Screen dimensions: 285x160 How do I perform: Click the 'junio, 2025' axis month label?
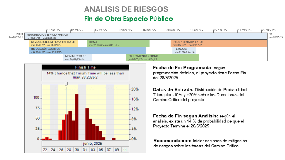92,144
